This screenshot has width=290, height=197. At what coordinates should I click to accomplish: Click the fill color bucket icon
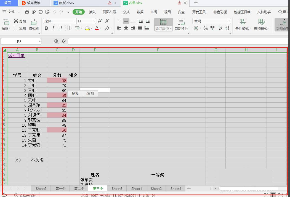pyautogui.click(x=87, y=28)
